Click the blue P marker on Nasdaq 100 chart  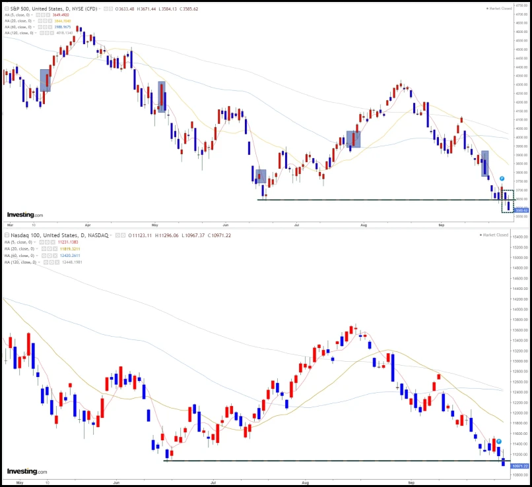pyautogui.click(x=499, y=442)
